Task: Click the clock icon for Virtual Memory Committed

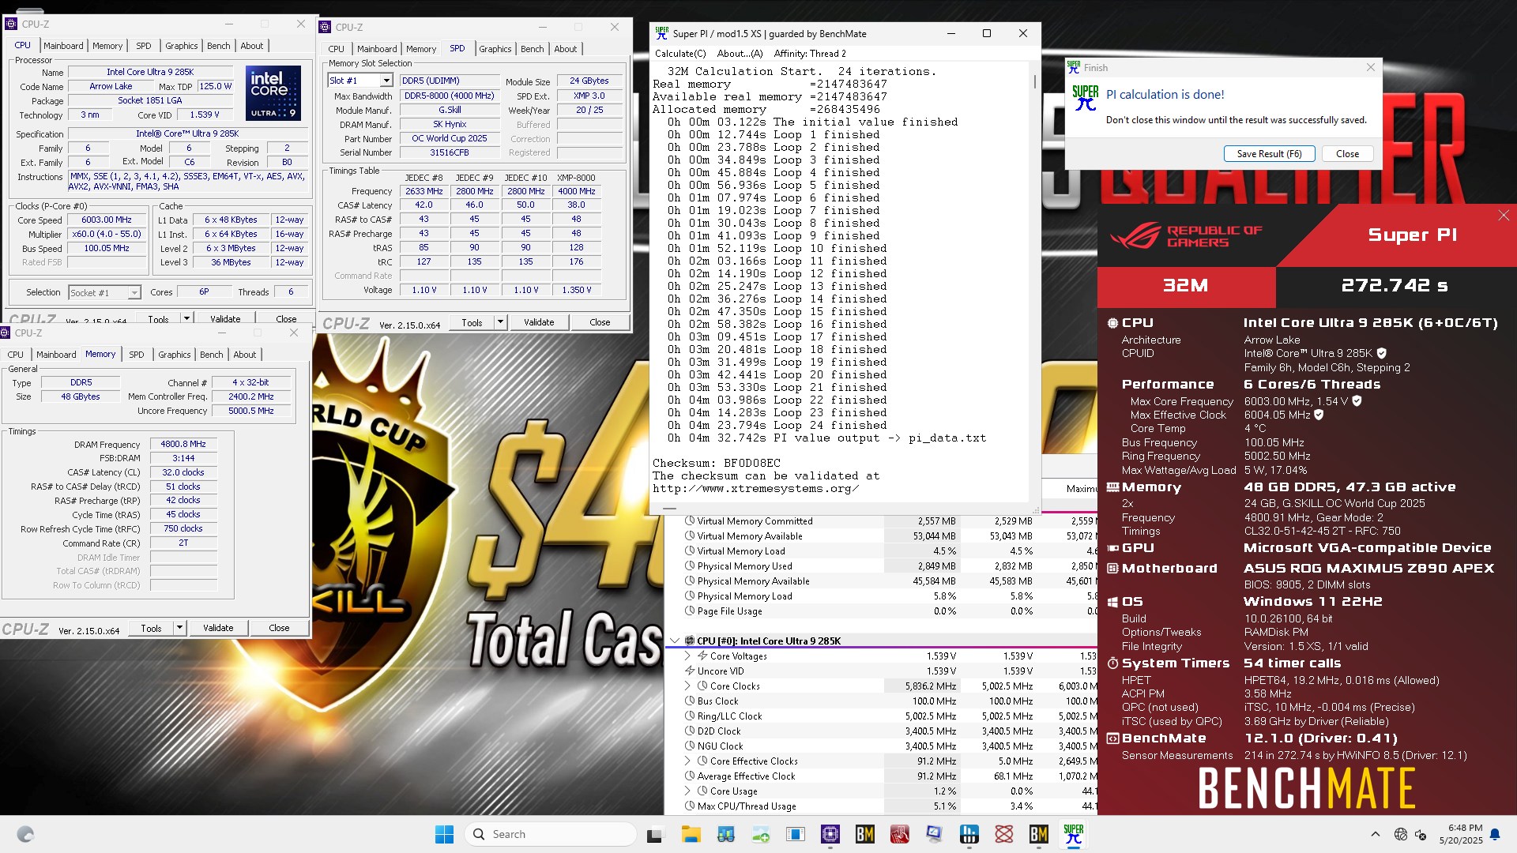Action: 689,521
